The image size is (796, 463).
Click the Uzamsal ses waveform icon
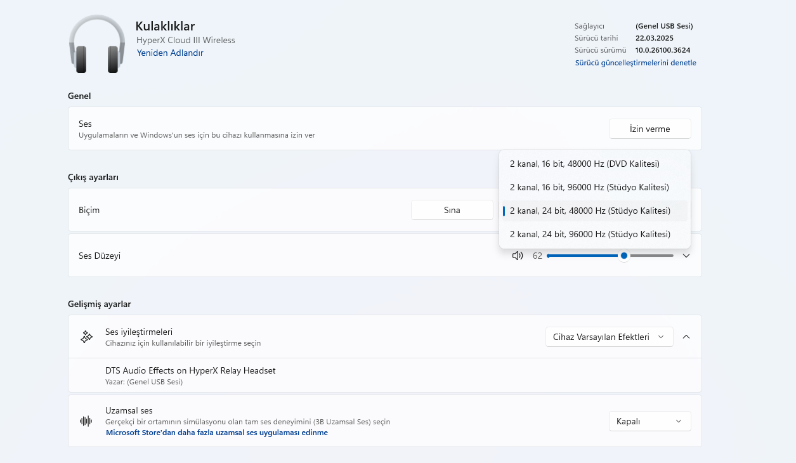point(86,421)
